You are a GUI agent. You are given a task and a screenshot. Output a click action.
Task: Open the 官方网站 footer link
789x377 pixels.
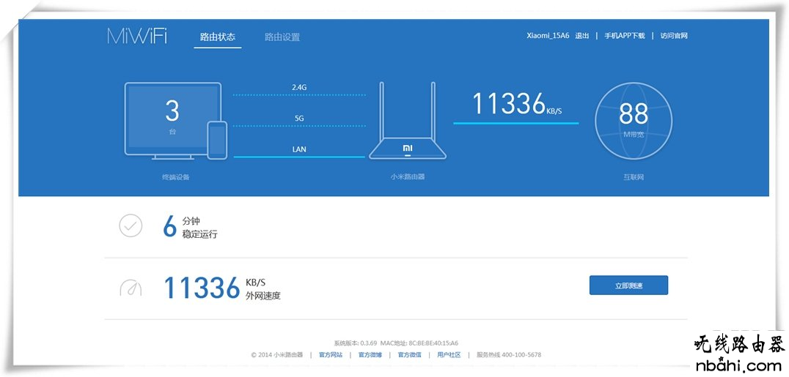pyautogui.click(x=331, y=355)
